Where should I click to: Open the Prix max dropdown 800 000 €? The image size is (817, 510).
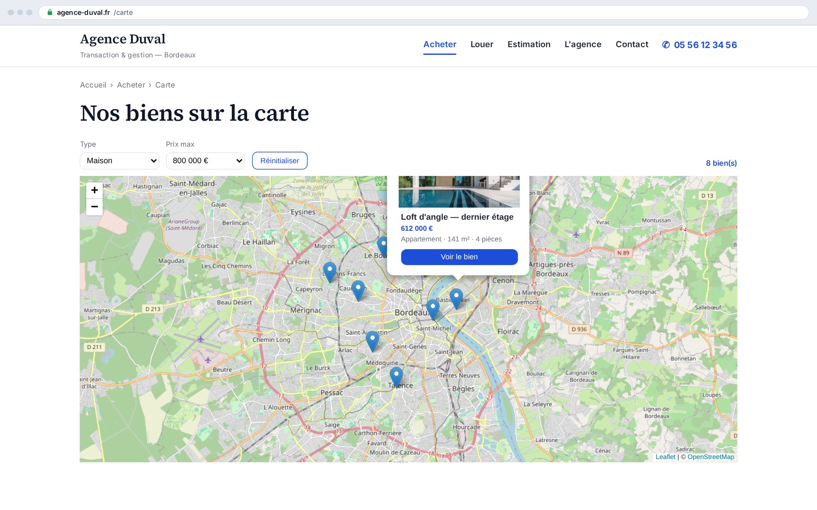pyautogui.click(x=206, y=161)
